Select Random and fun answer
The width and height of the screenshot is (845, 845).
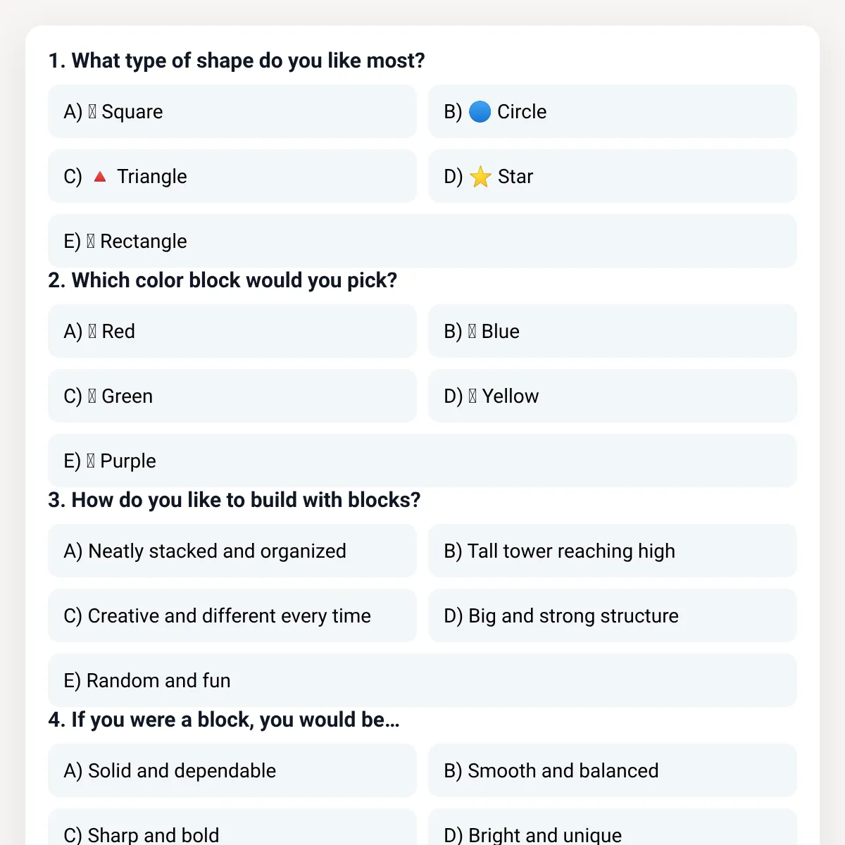[x=423, y=680]
